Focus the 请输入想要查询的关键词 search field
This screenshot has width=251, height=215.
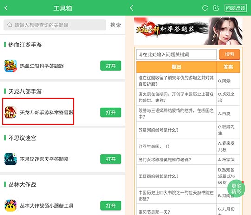point(54,25)
